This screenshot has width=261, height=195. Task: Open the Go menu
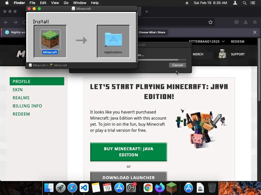coord(66,3)
